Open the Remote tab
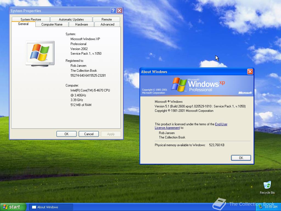The height and width of the screenshot is (211, 281). [107, 20]
